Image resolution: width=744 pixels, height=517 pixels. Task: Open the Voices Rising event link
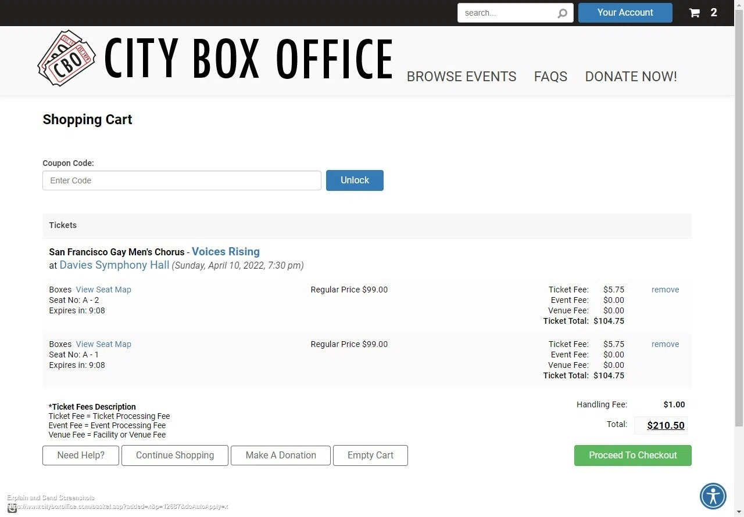click(x=226, y=252)
